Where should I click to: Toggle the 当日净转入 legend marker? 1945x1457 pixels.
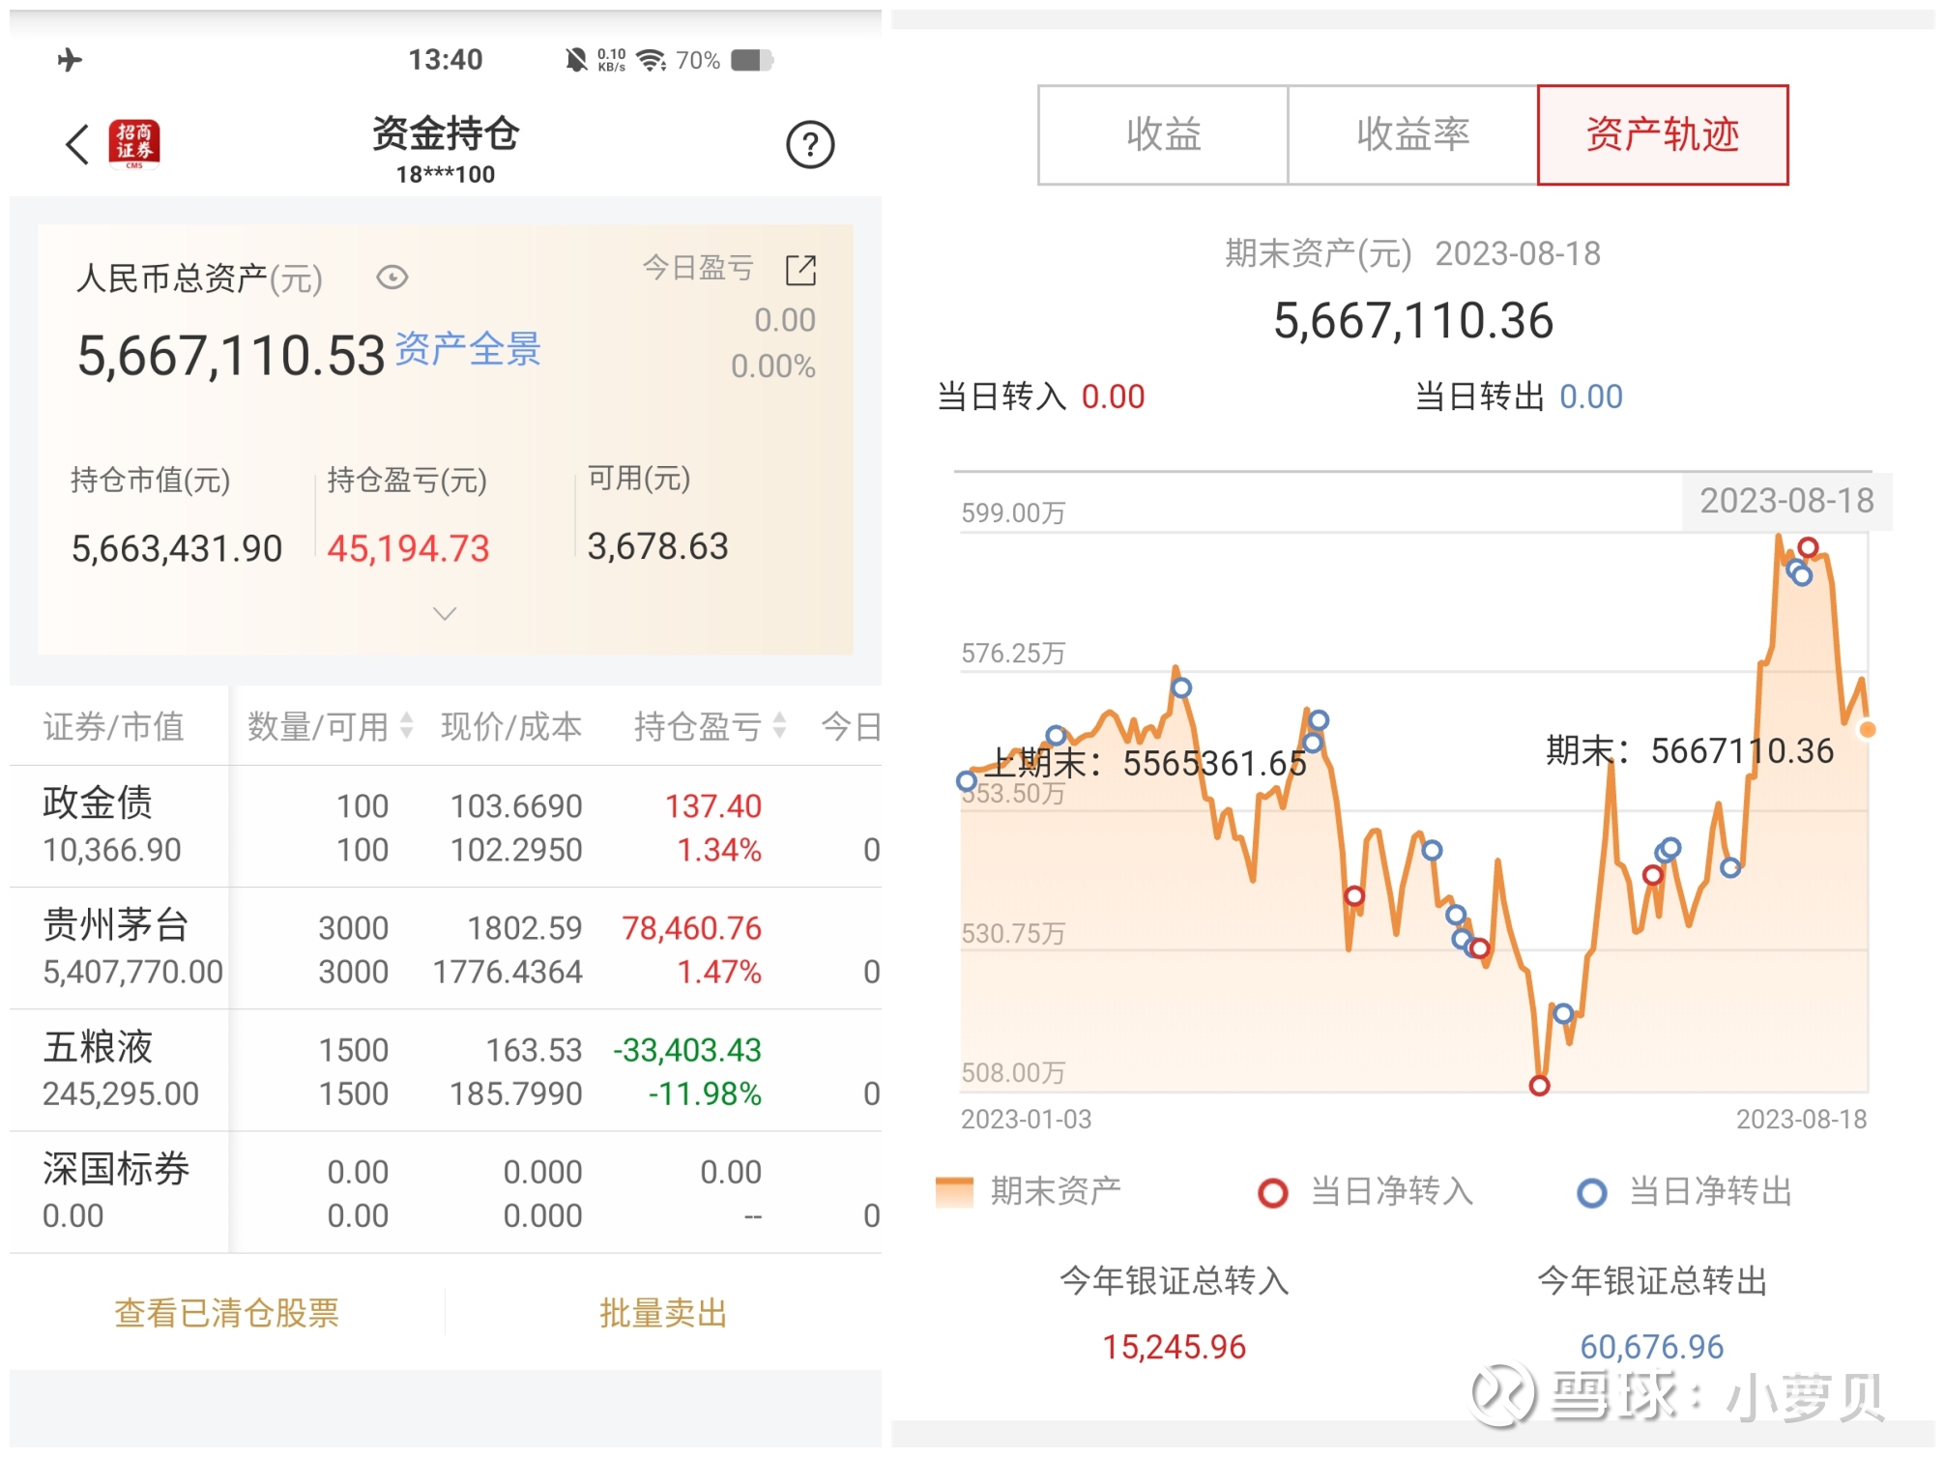point(1272,1192)
